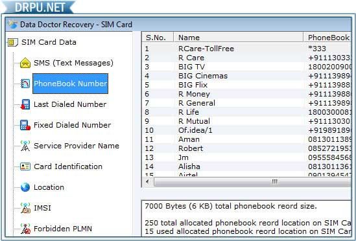Click serial number 10 cell
Image resolution: width=356 pixels, height=241 pixels.
click(x=149, y=130)
